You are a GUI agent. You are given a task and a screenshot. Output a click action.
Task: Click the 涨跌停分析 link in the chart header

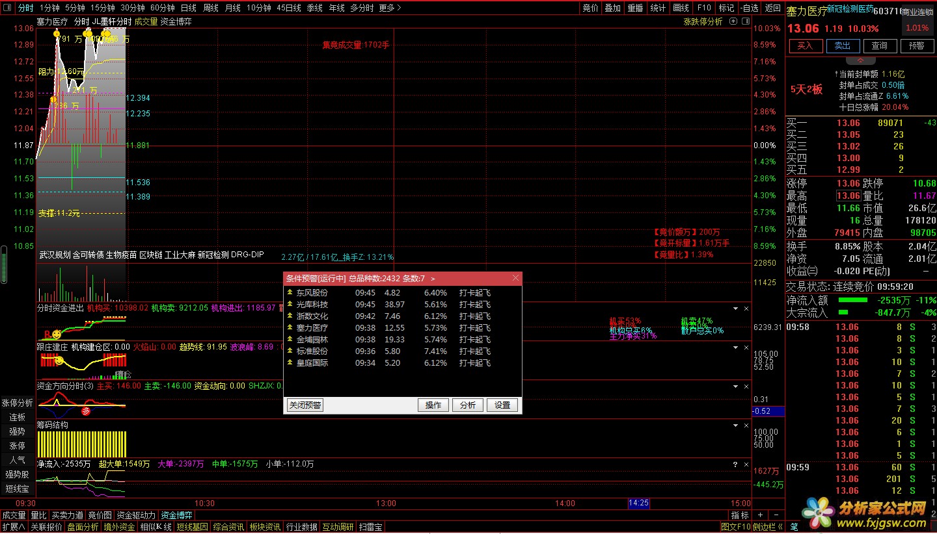tap(703, 21)
